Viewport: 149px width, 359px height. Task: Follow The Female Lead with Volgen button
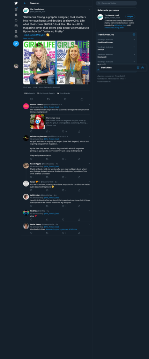[x=130, y=16]
